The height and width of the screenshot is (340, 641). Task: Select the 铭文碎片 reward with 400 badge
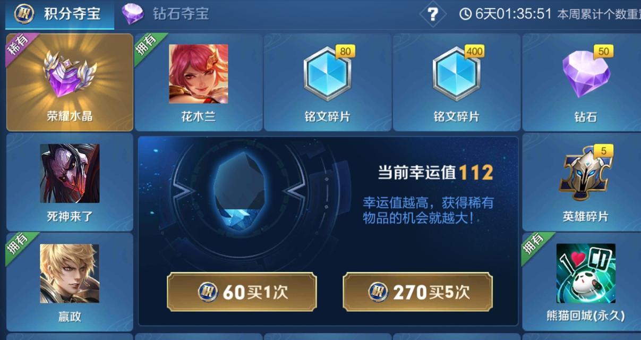coord(457,82)
